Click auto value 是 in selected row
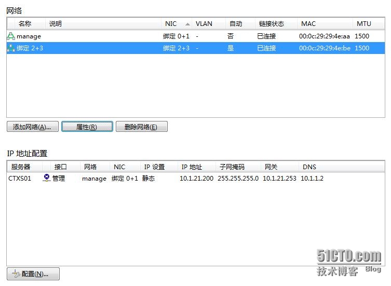 [x=231, y=48]
